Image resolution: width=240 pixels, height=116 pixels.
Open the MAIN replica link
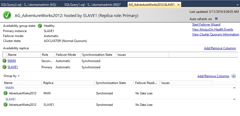point(12,61)
